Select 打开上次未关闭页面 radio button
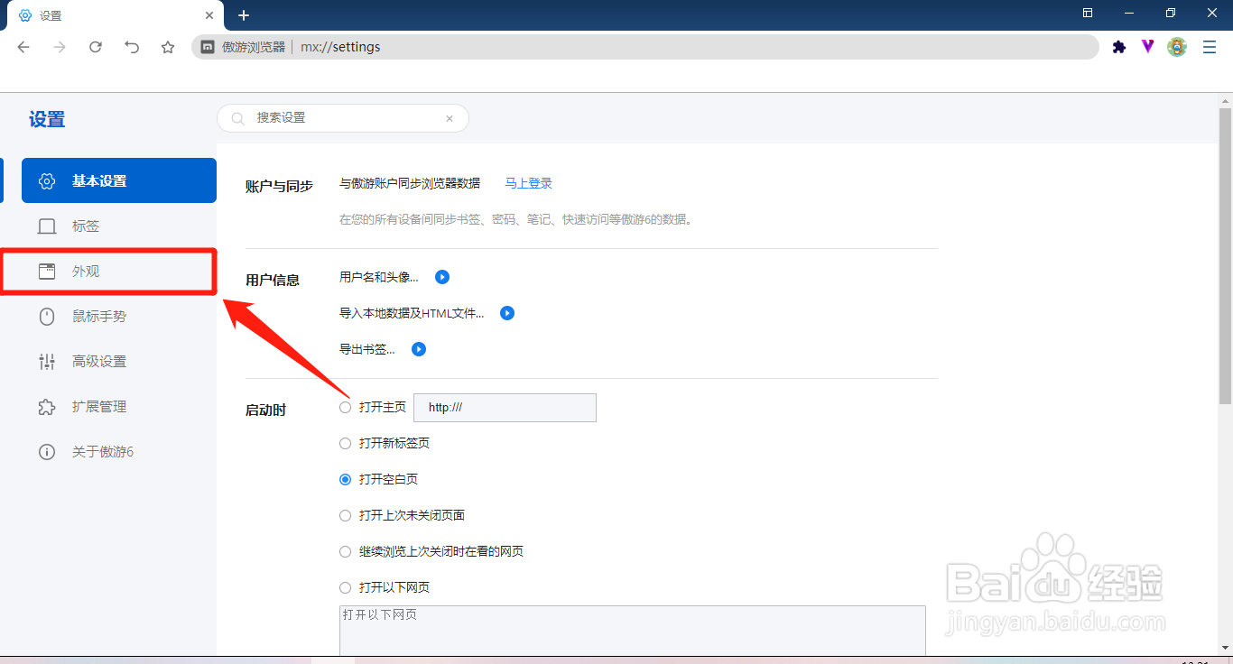 point(345,516)
